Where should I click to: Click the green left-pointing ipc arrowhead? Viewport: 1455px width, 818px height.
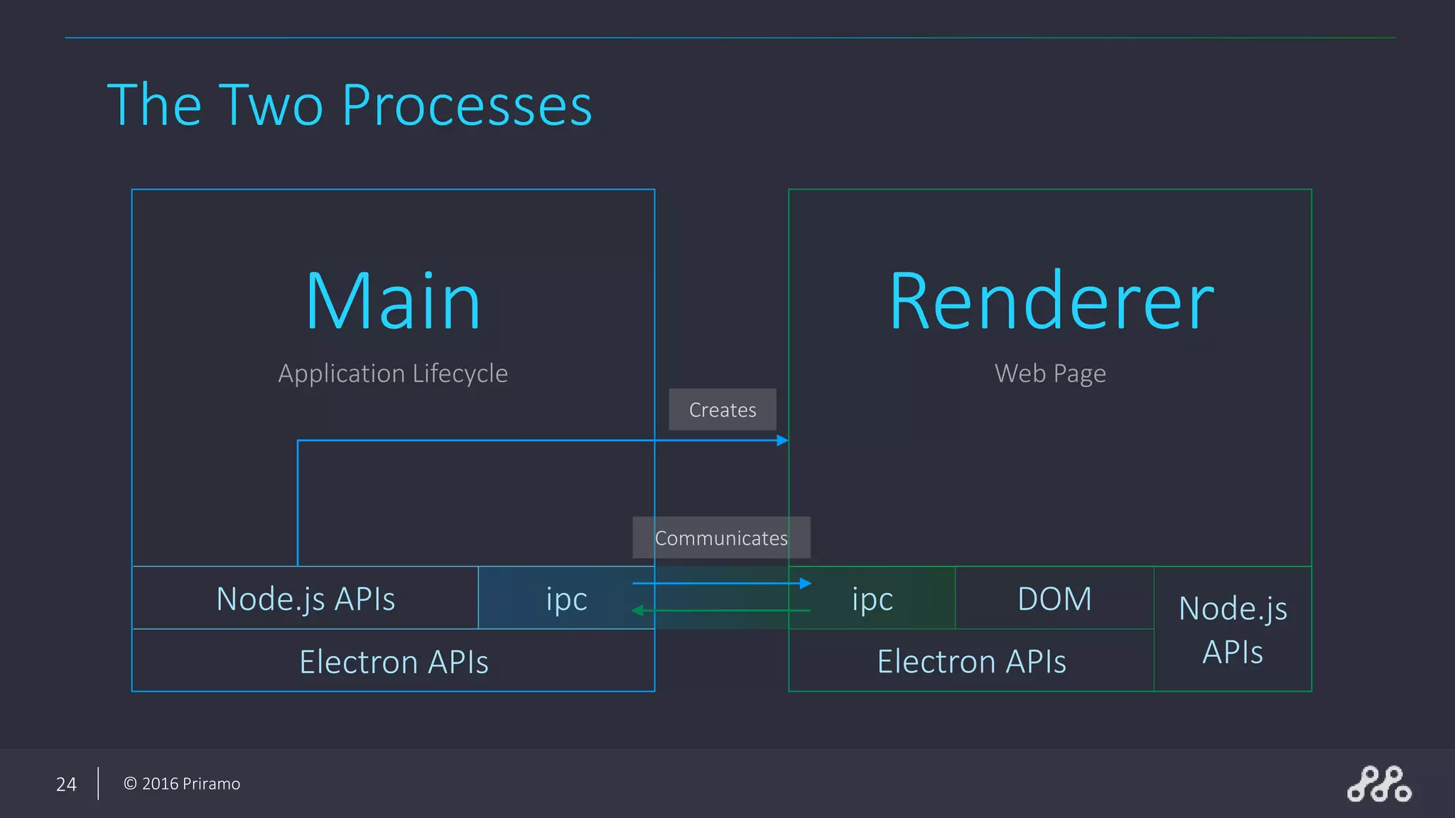[638, 610]
